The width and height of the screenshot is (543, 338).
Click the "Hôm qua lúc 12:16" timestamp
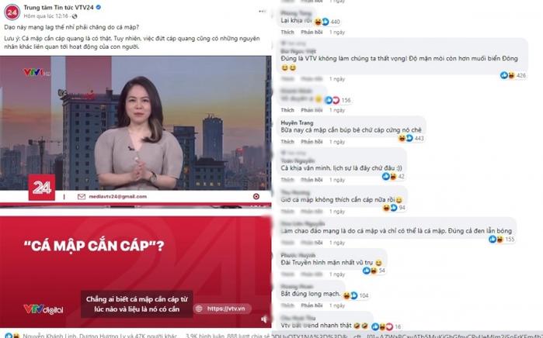46,16
